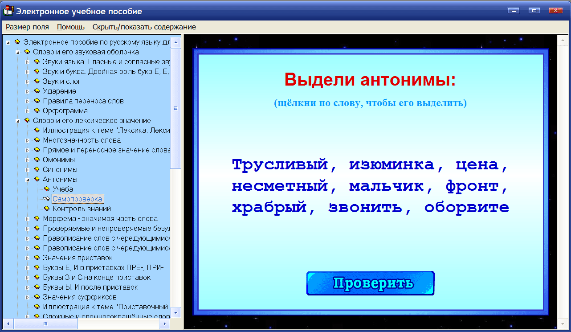571x332 pixels.
Task: Click the book icon beside "Ударение"
Action: 37,91
